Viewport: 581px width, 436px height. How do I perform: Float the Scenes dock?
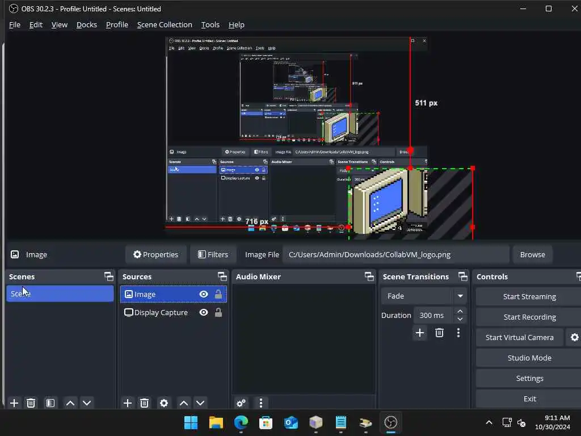[109, 276]
